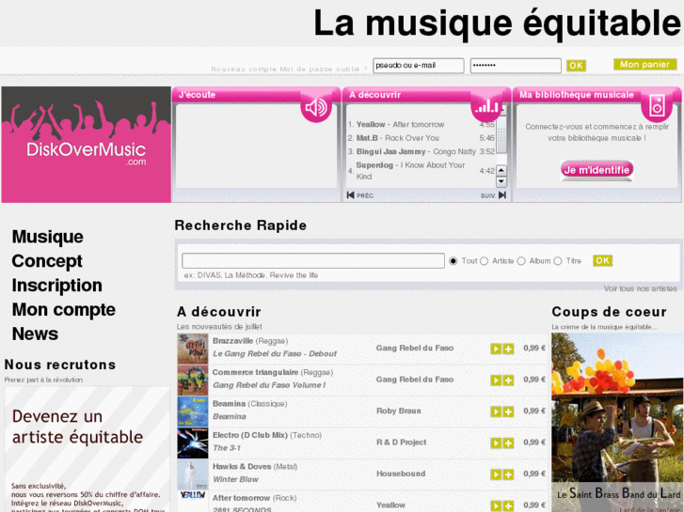This screenshot has height=512, width=684.
Task: Click the login OK button
Action: [576, 66]
